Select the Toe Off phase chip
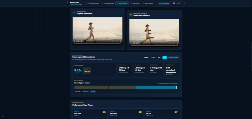Image resolution: width=252 pixels, height=119 pixels. 93,92
